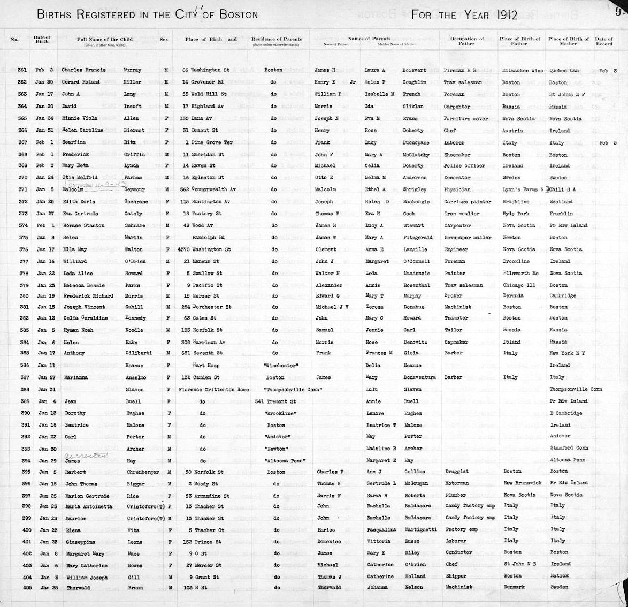The height and width of the screenshot is (607, 628).
Task: Click the 'Newspaper mailer' occupation entry
Action: click(467, 238)
